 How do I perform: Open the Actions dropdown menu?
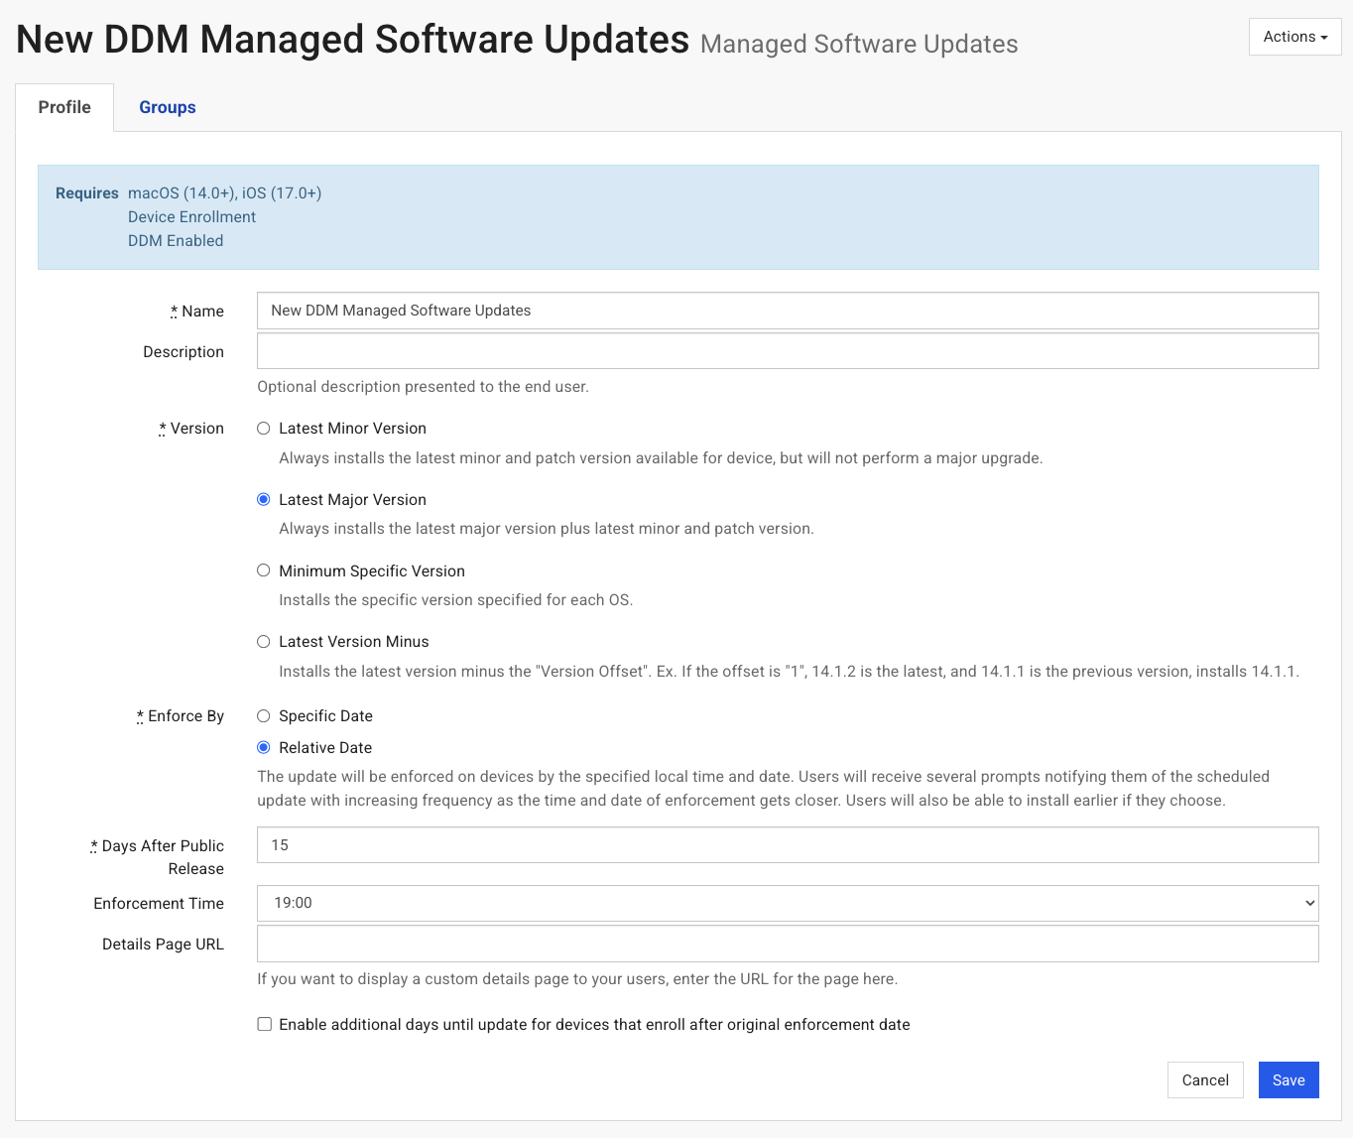tap(1294, 37)
